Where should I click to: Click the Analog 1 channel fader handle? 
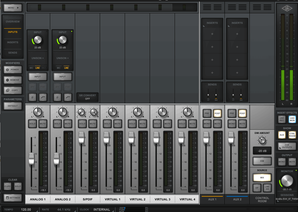[31, 158]
